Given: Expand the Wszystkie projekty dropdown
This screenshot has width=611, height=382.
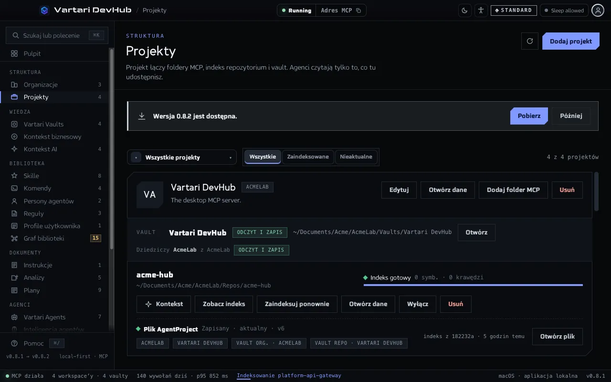Looking at the screenshot, I should click(182, 157).
